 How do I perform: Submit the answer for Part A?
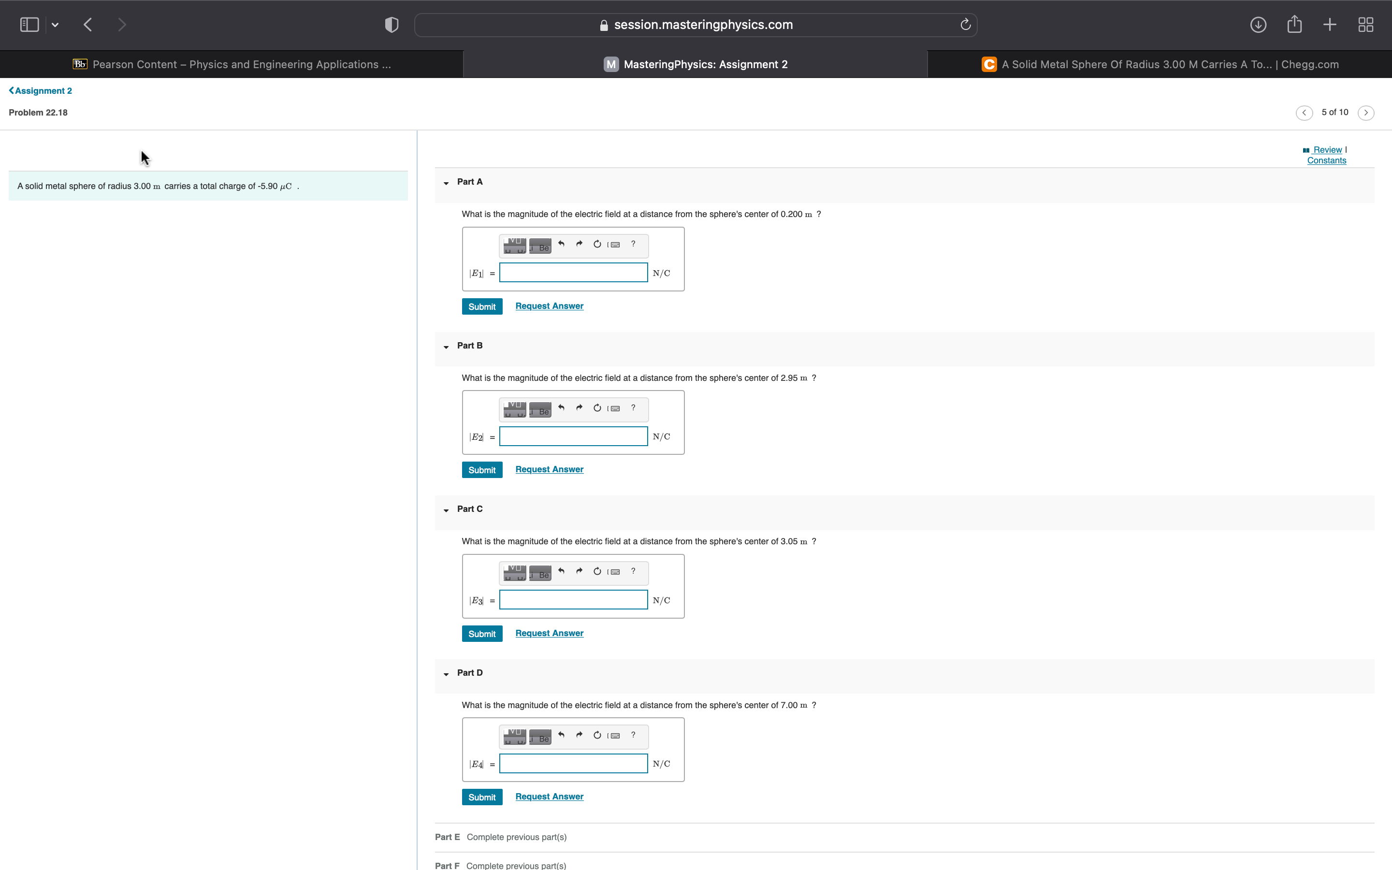(x=482, y=306)
